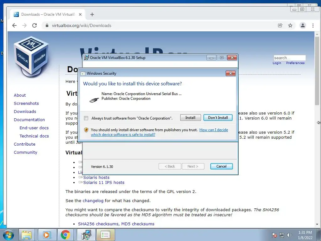Viewport: 321px width, 241px height.
Task: Open the changelog link
Action: coord(93,201)
